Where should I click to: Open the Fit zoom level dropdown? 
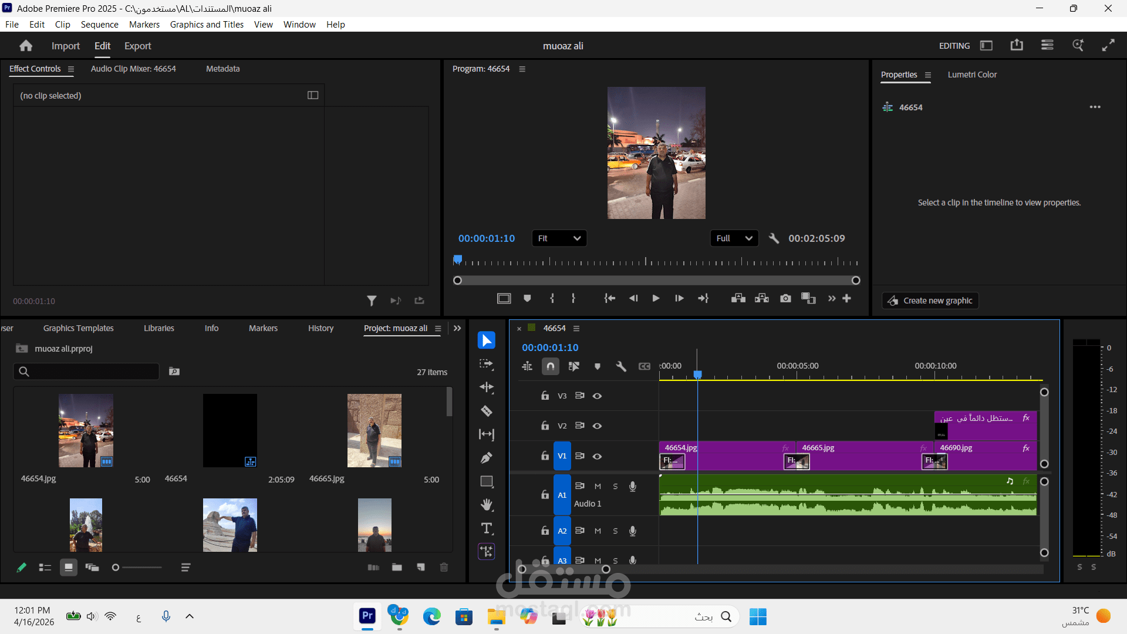pos(559,238)
